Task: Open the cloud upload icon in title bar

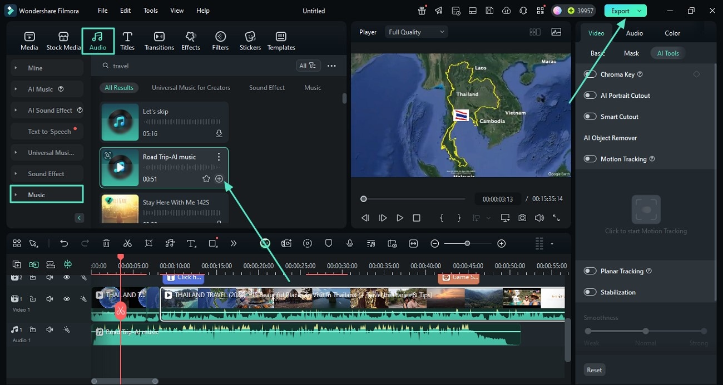Action: click(x=506, y=11)
